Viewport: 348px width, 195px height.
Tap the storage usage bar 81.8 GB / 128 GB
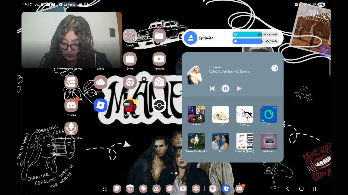coord(256,34)
